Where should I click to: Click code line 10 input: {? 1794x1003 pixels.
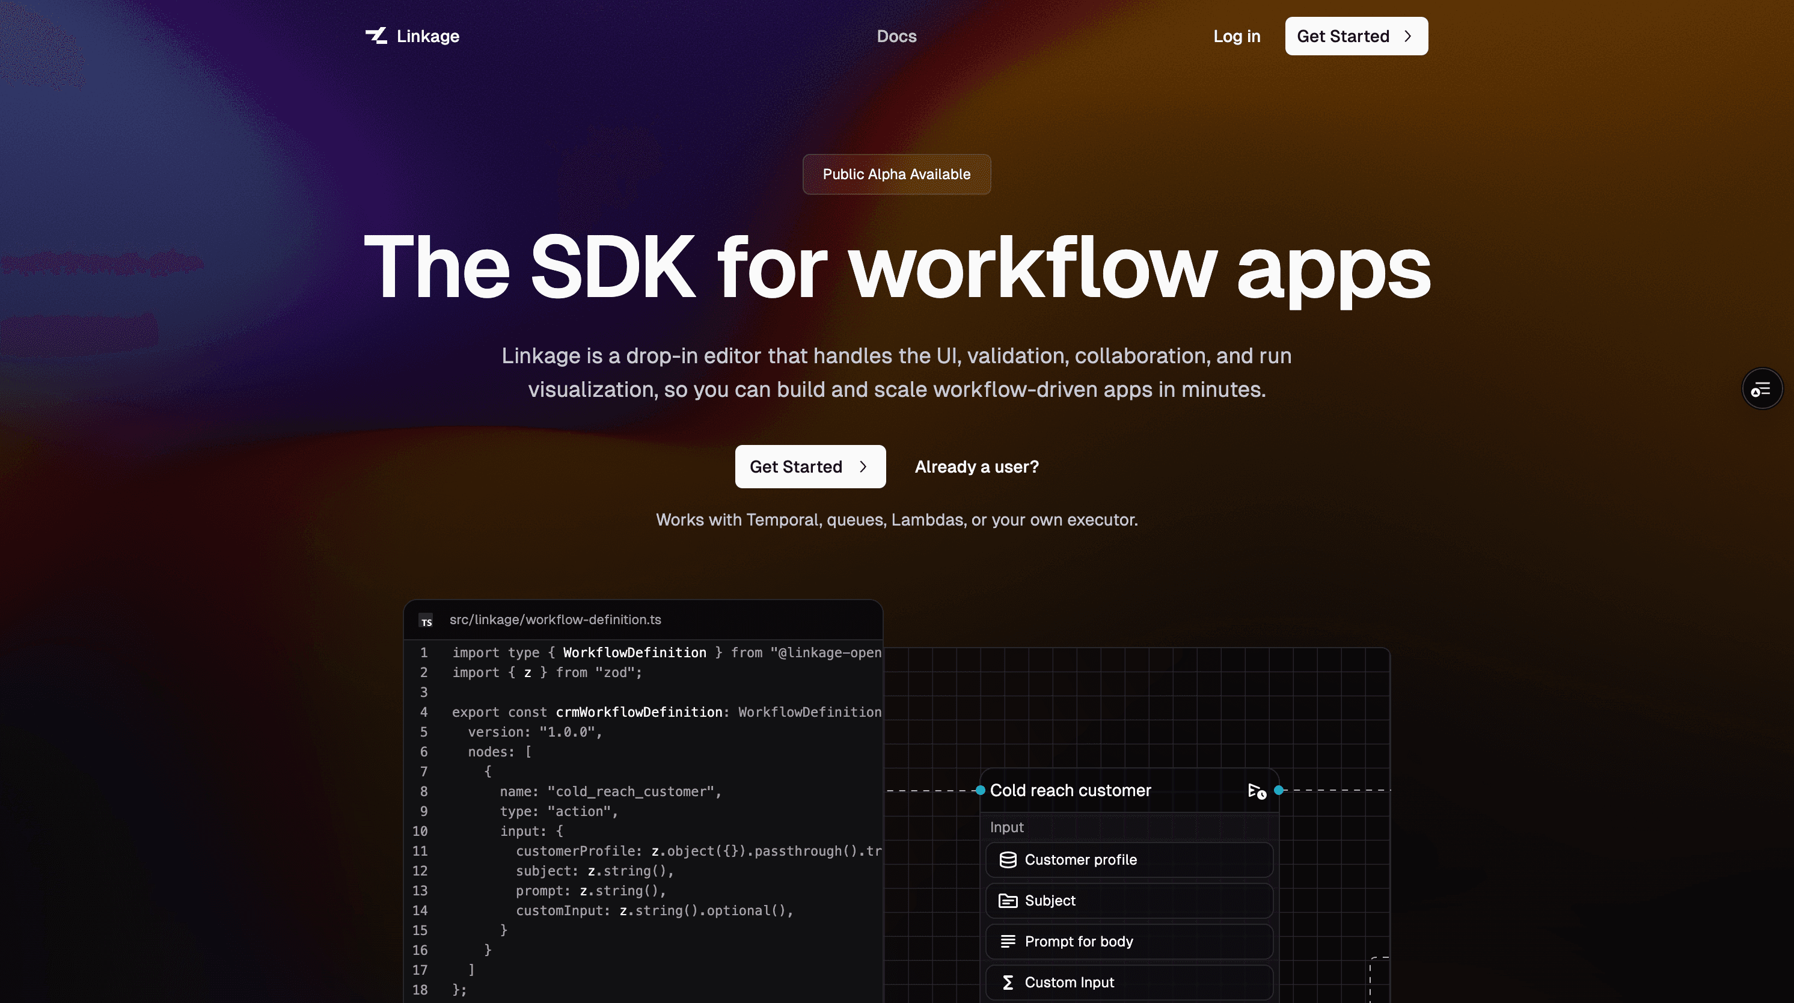[531, 831]
